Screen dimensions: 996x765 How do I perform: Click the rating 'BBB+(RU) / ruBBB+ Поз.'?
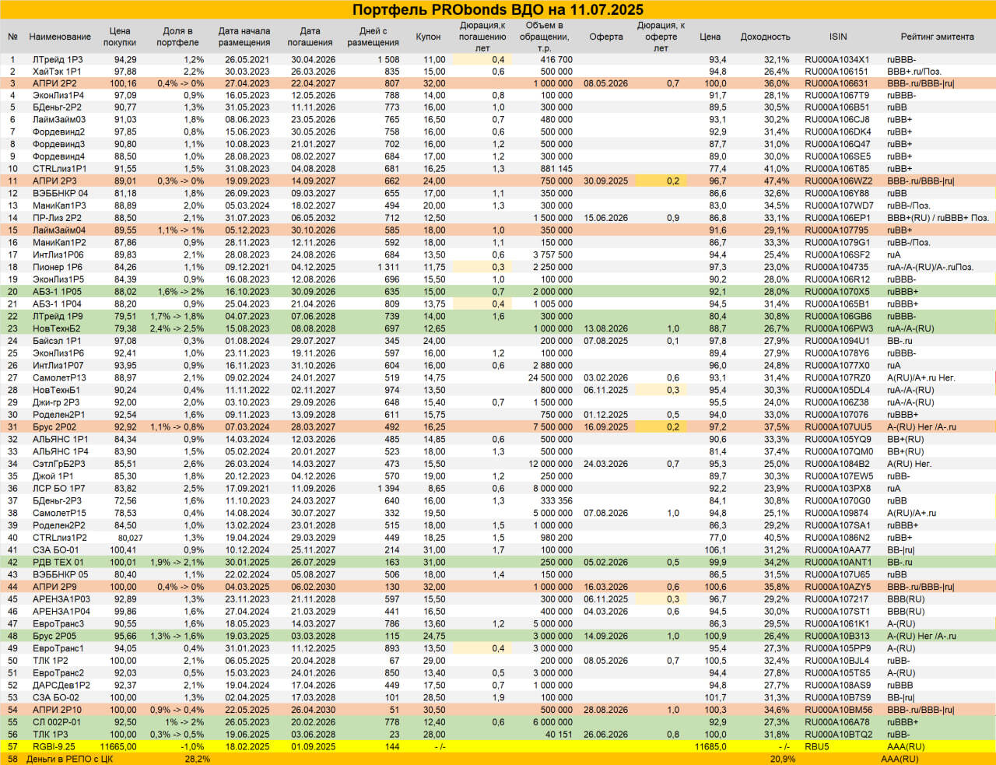(938, 218)
